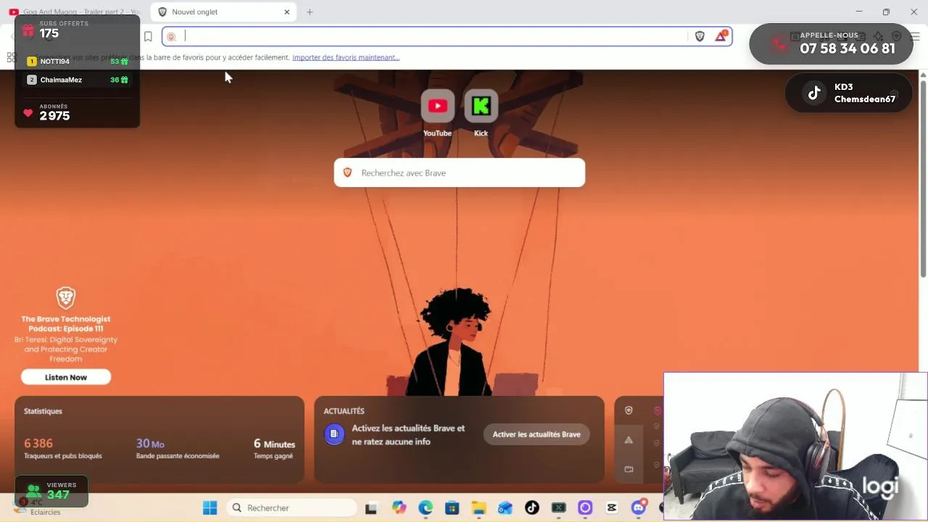This screenshot has width=928, height=522.
Task: Close the Nouvel onglet tab
Action: click(x=287, y=12)
